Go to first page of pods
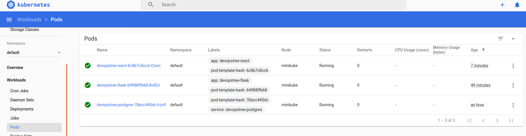The image size is (526, 136). click(470, 121)
